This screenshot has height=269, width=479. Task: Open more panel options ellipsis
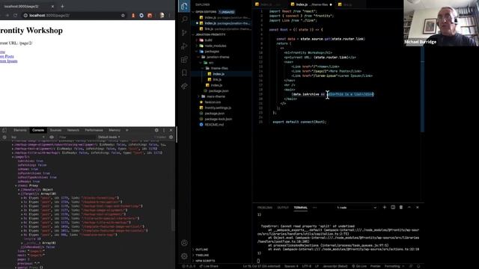pyautogui.click(x=314, y=208)
